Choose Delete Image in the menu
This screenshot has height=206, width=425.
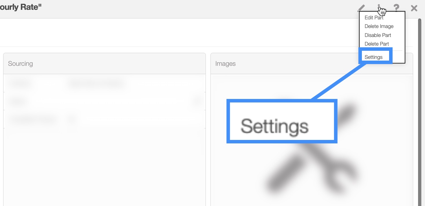[379, 26]
